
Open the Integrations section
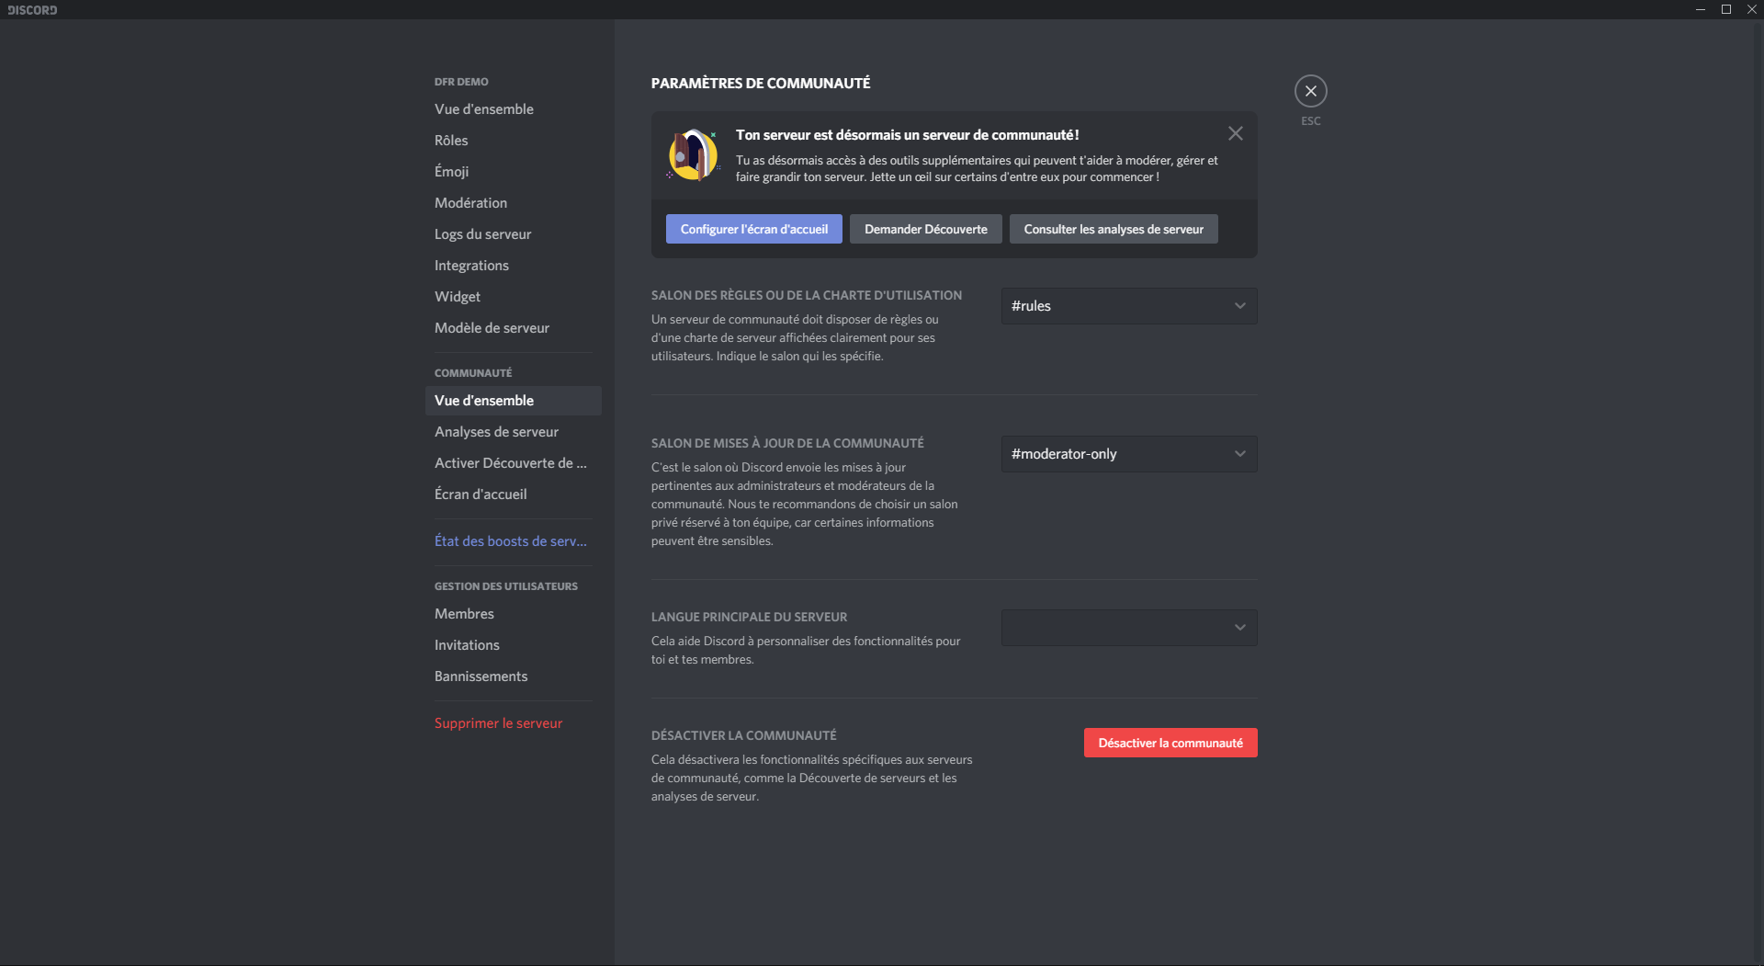coord(471,265)
